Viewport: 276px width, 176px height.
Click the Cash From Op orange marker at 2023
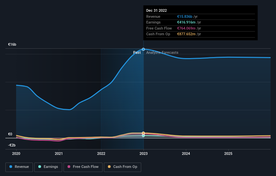point(144,133)
